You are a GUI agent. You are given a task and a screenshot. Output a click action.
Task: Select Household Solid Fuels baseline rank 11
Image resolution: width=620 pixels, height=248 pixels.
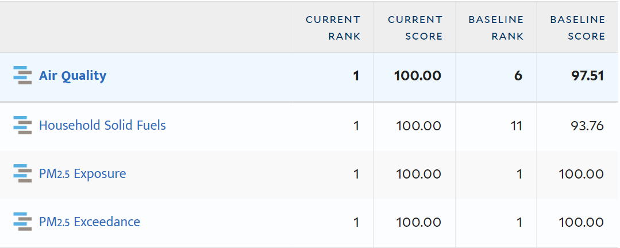tap(516, 125)
